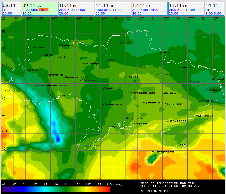Select 8:00 forecast for 14.11
The width and height of the screenshot is (226, 194).
[x=217, y=13]
